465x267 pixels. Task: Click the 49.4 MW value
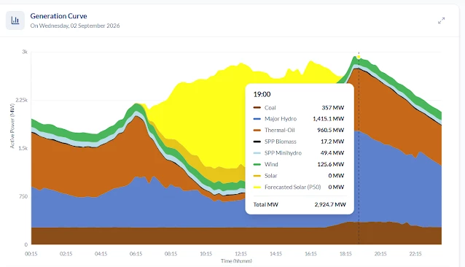[x=332, y=153]
